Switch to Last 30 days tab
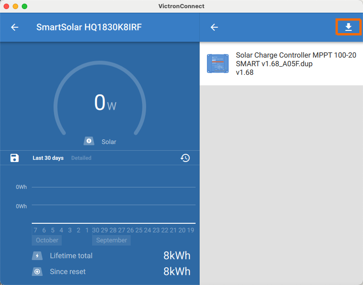The width and height of the screenshot is (363, 285). click(48, 158)
